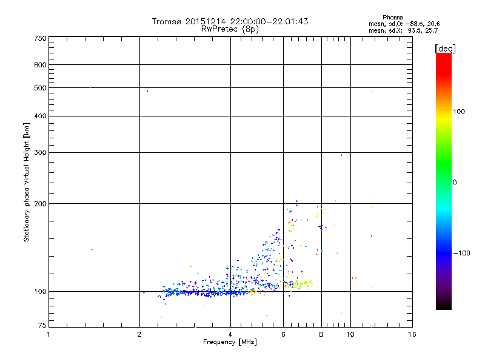
Task: Click the colorbar tick label "-100"
Action: [x=461, y=253]
